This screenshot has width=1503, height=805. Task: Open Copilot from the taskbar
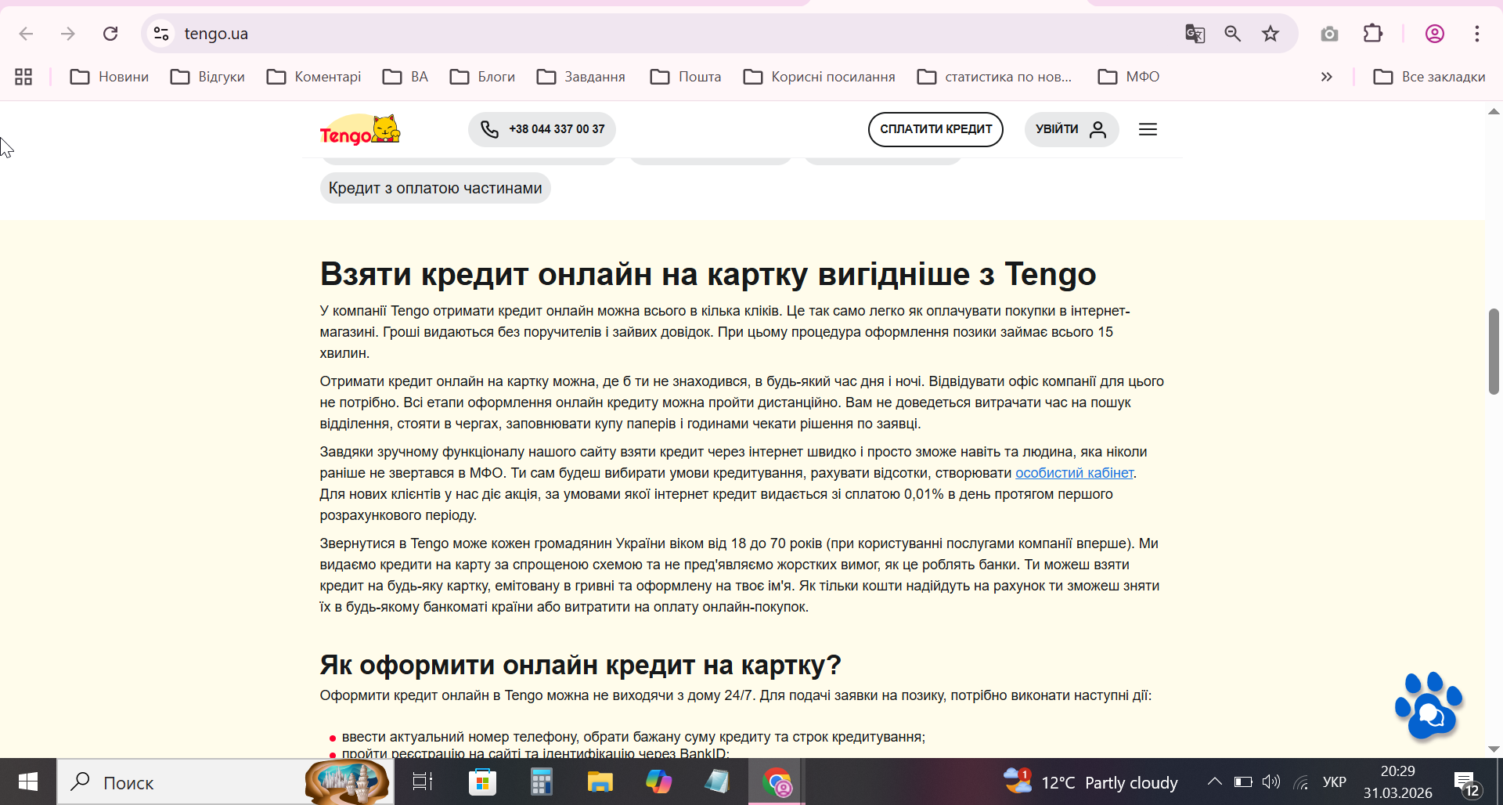(658, 782)
